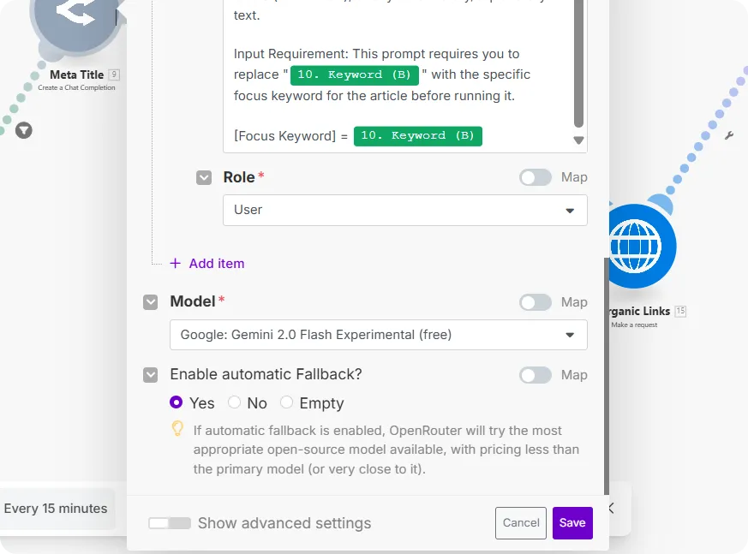Collapse the Role field section
The image size is (748, 554).
(204, 178)
